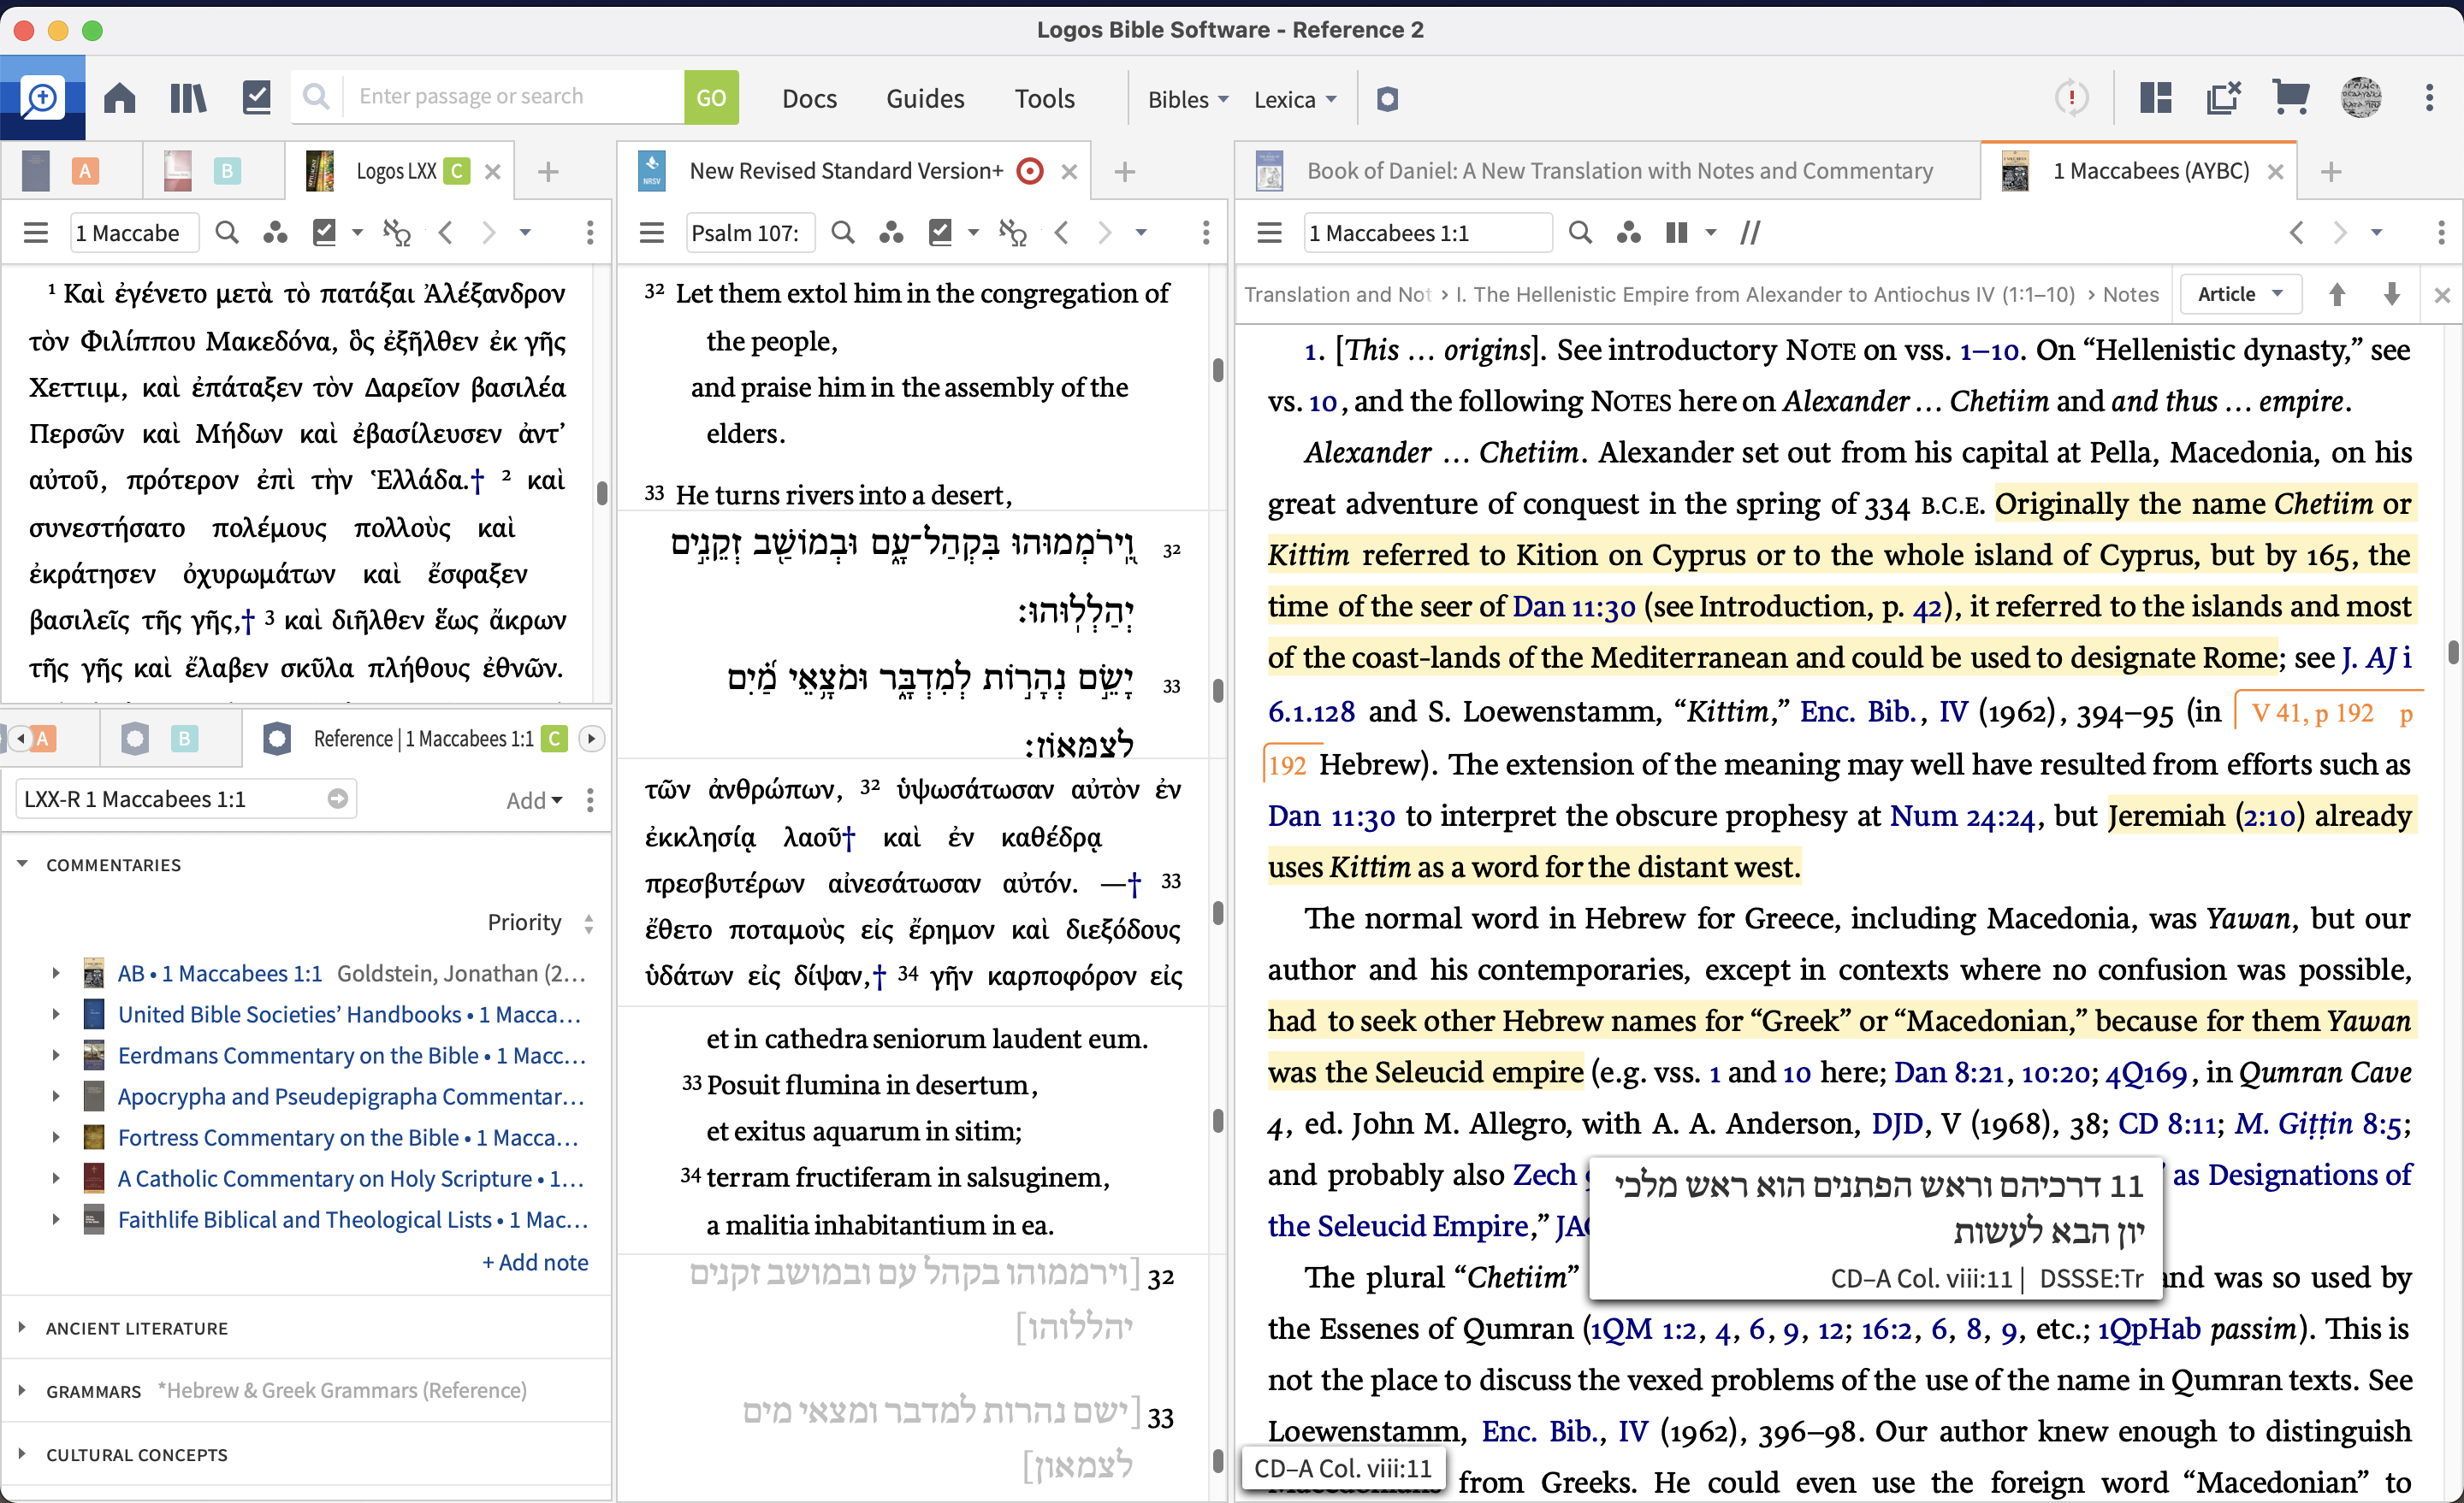
Task: Select the New Revised Standard Version tab
Action: click(845, 171)
